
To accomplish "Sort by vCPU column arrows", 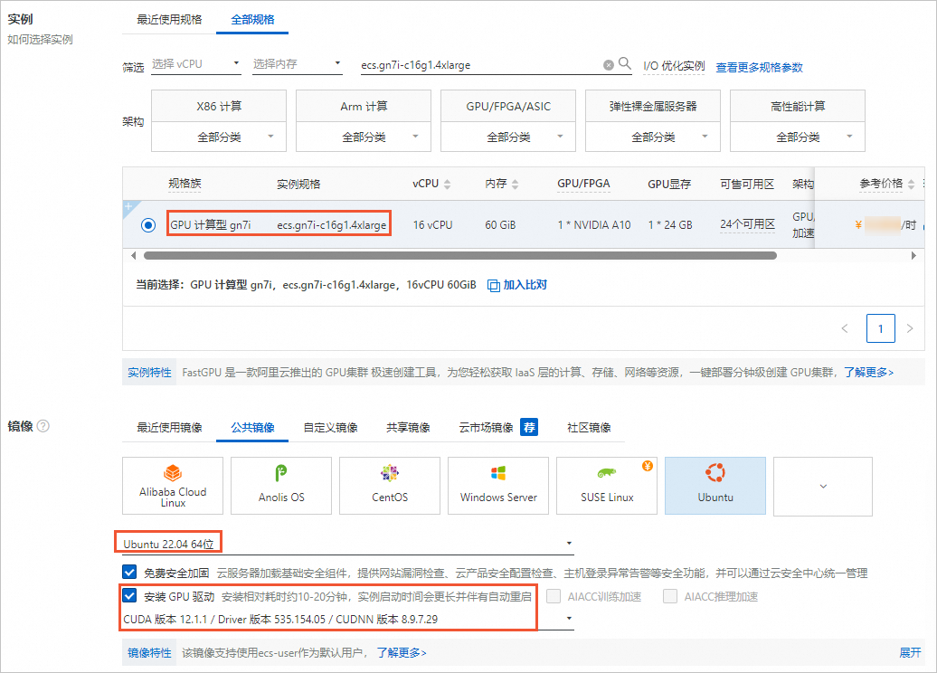I will [447, 185].
